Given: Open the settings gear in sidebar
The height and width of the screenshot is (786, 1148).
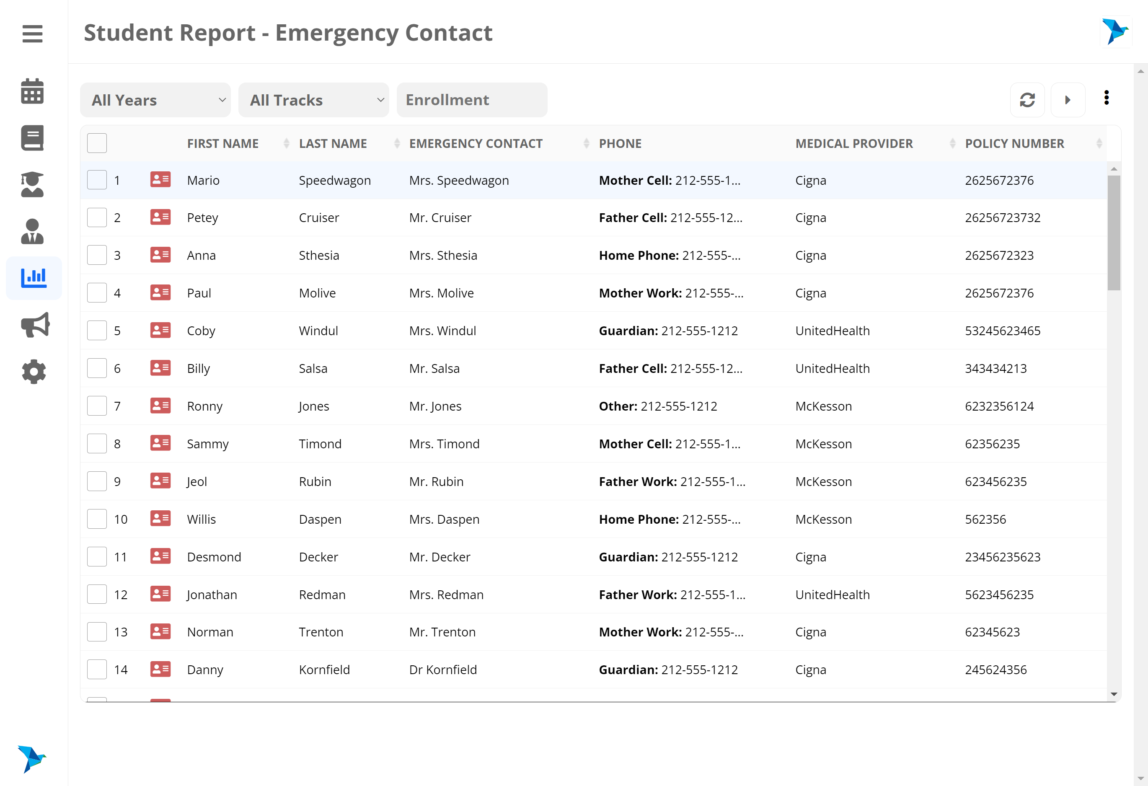Looking at the screenshot, I should click(34, 372).
